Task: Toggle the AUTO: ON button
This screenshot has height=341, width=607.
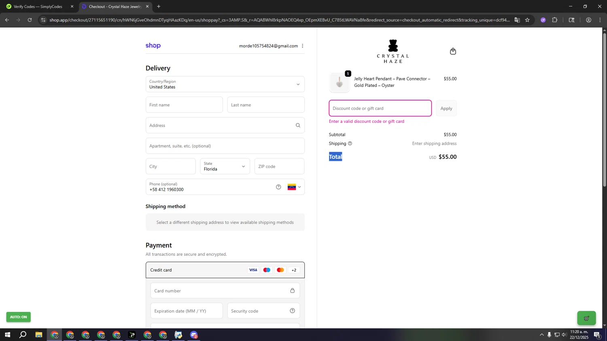Action: [18, 317]
